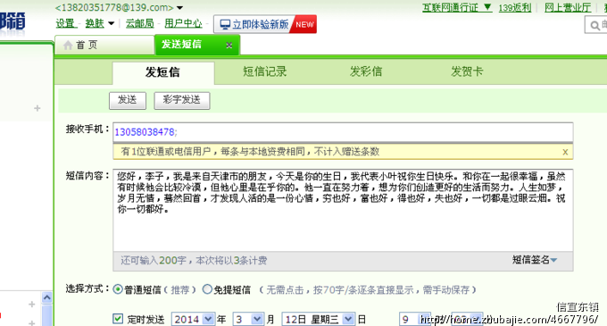Open the 设置 link
Screen dimensions: 607x326
(65, 23)
